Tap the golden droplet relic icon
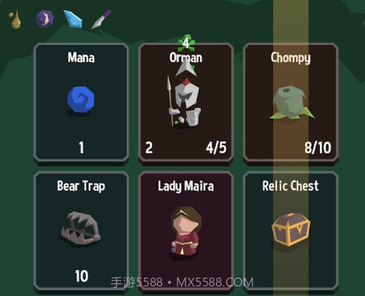Image resolution: width=365 pixels, height=296 pixels. tap(15, 20)
